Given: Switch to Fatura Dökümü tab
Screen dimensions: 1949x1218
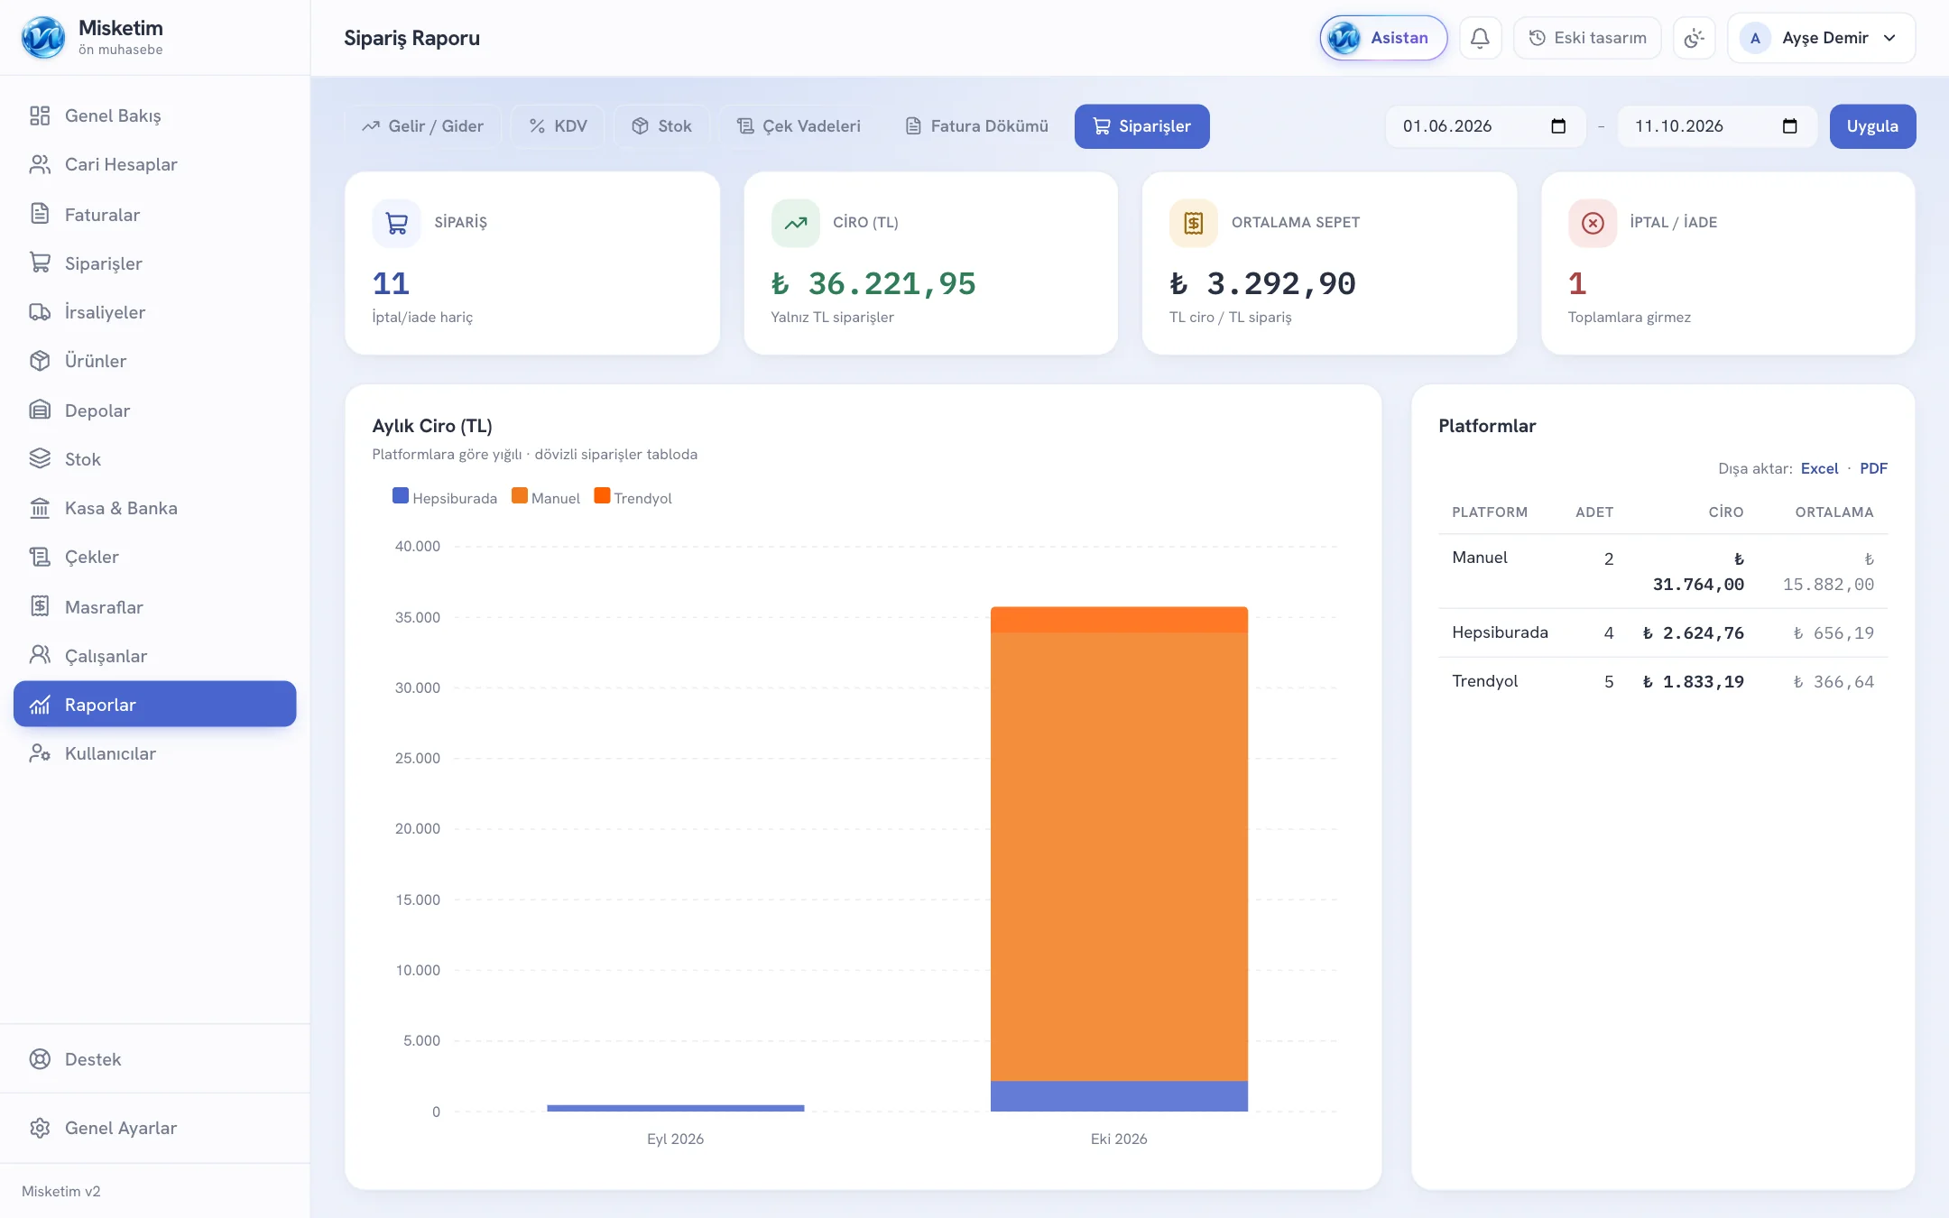Looking at the screenshot, I should tap(976, 126).
